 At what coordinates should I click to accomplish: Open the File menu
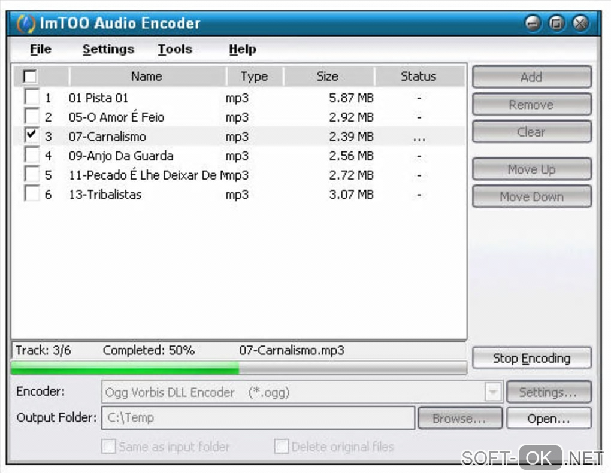(x=41, y=49)
